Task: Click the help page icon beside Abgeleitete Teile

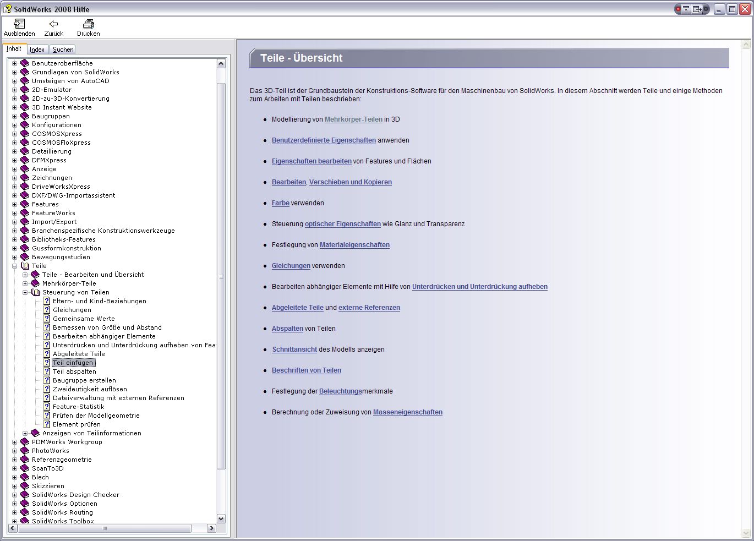Action: tap(47, 354)
